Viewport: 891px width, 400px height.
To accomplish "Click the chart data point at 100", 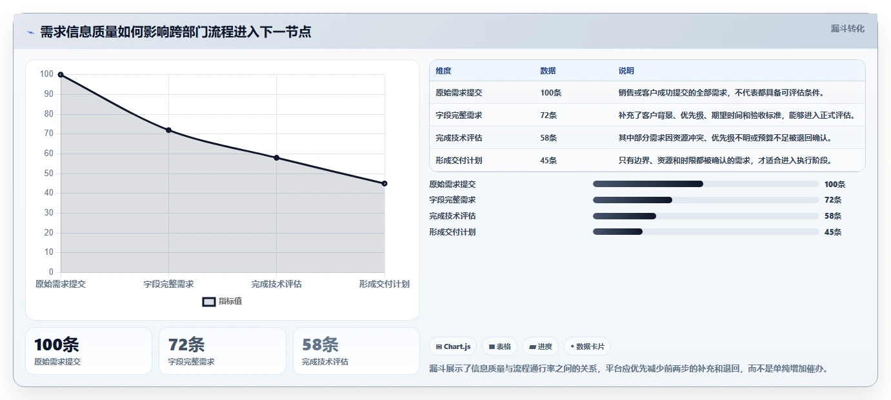I will coord(61,75).
